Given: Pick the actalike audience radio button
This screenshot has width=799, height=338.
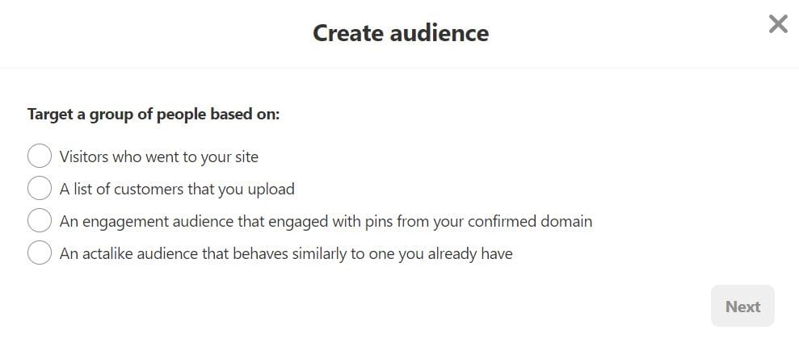Looking at the screenshot, I should click(x=40, y=253).
